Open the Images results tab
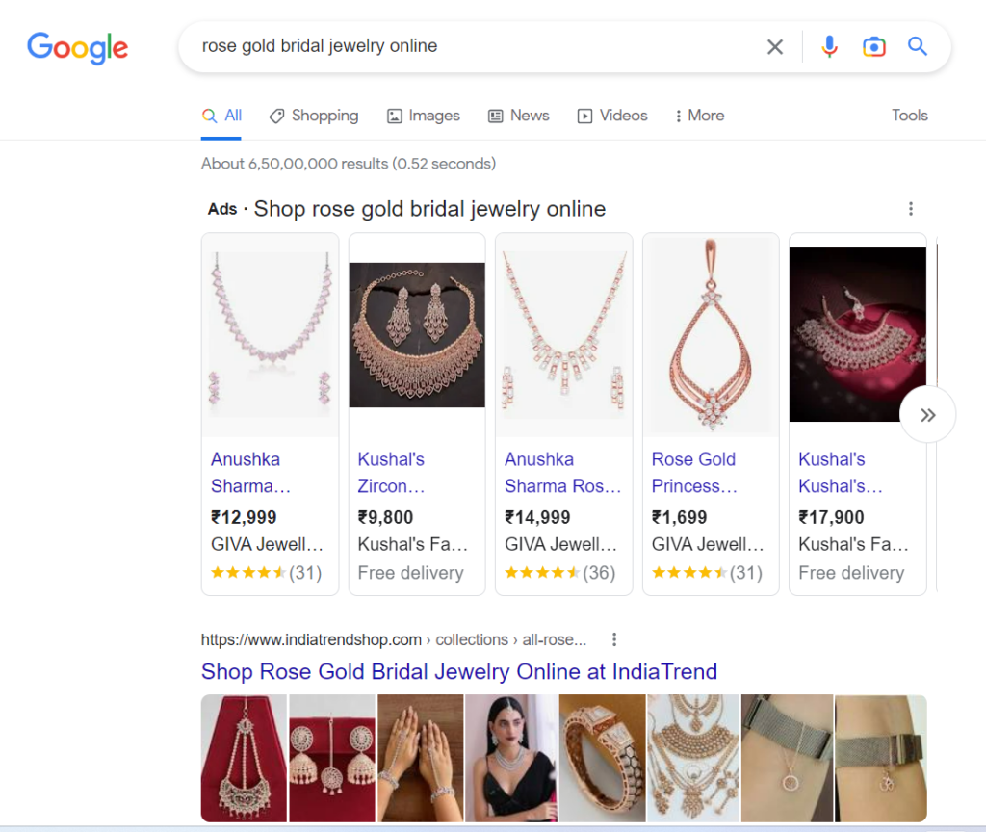The image size is (986, 832). tap(423, 115)
